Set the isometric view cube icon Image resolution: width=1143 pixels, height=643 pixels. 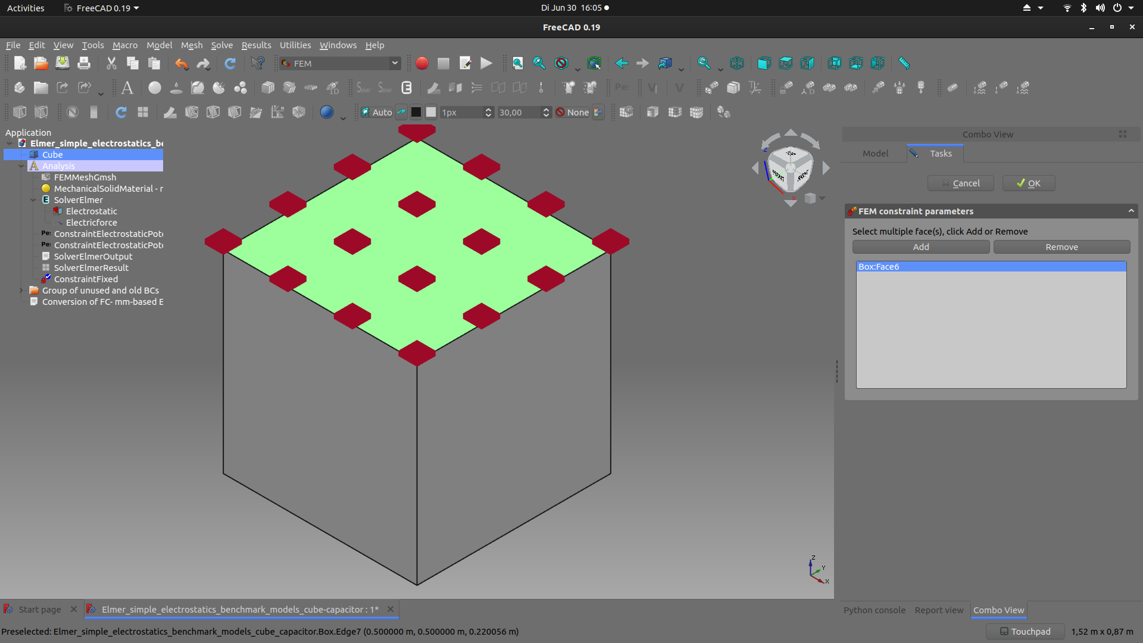[x=737, y=63]
